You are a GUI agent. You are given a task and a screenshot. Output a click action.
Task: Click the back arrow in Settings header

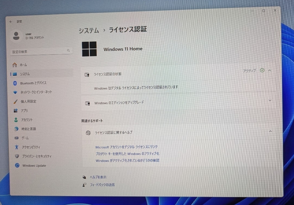click(x=11, y=22)
